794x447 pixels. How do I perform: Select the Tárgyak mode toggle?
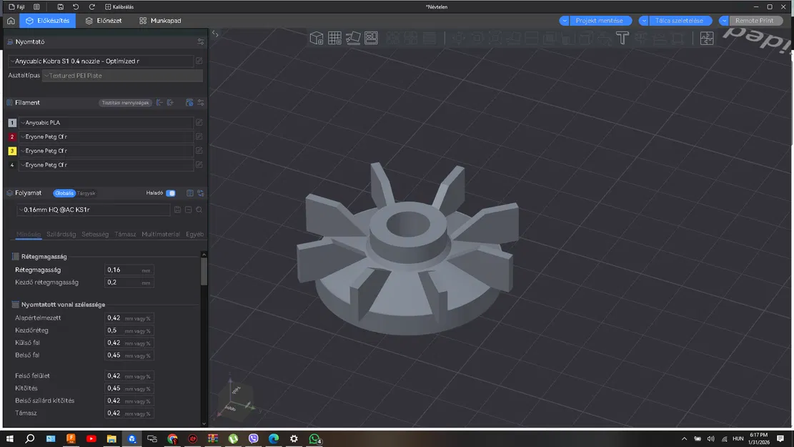click(x=86, y=193)
